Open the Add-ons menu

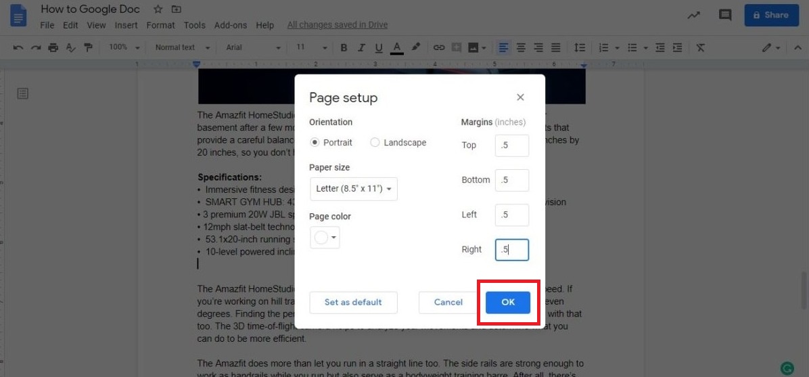231,25
